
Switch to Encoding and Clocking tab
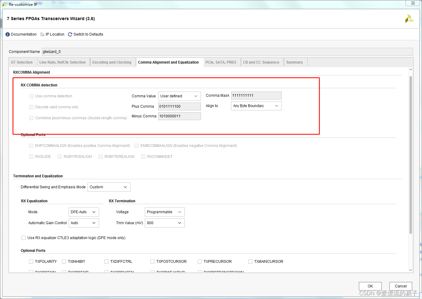112,62
